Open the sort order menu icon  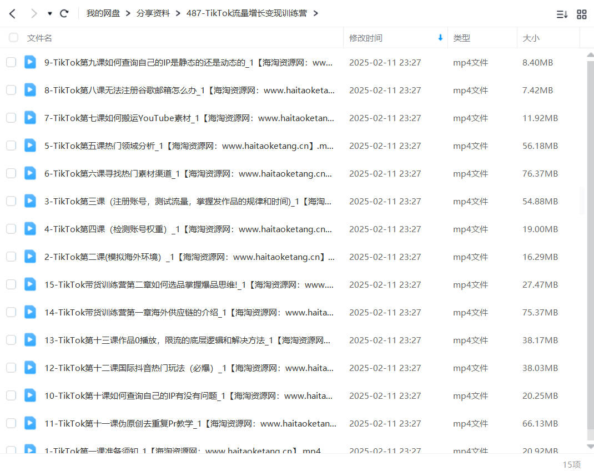pyautogui.click(x=562, y=14)
